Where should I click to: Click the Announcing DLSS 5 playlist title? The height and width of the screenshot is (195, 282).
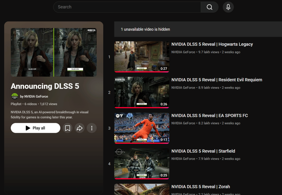(x=45, y=86)
